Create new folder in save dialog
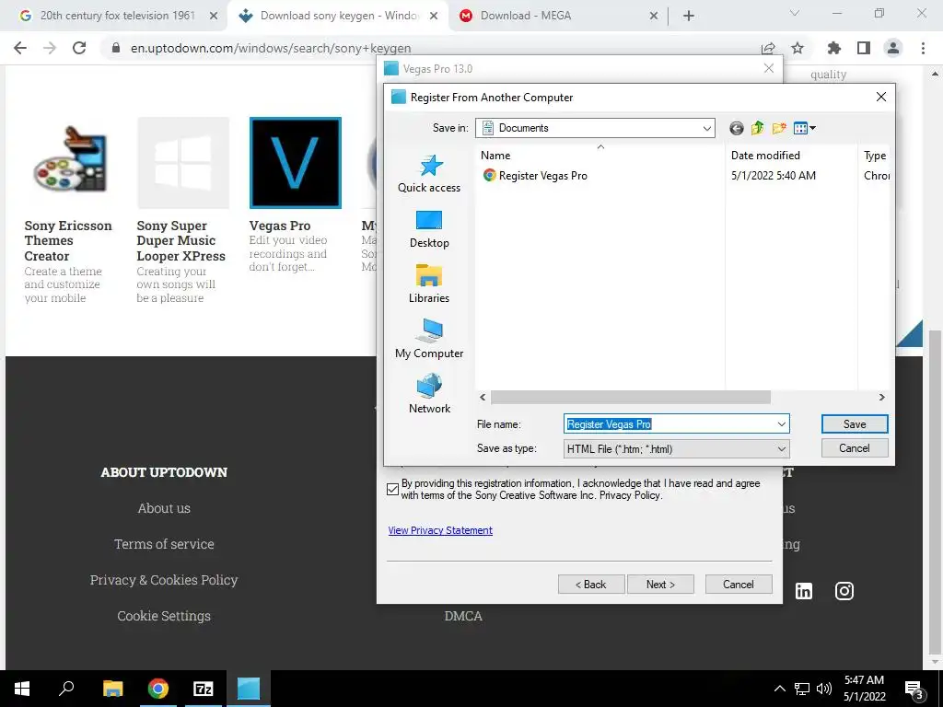 [x=779, y=128]
